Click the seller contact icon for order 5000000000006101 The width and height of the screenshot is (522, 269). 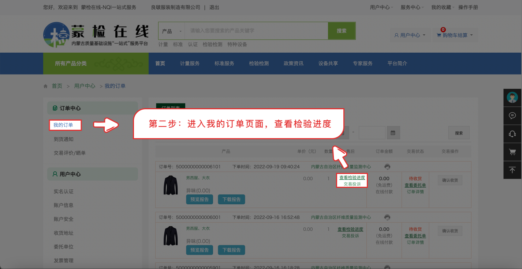point(387,167)
